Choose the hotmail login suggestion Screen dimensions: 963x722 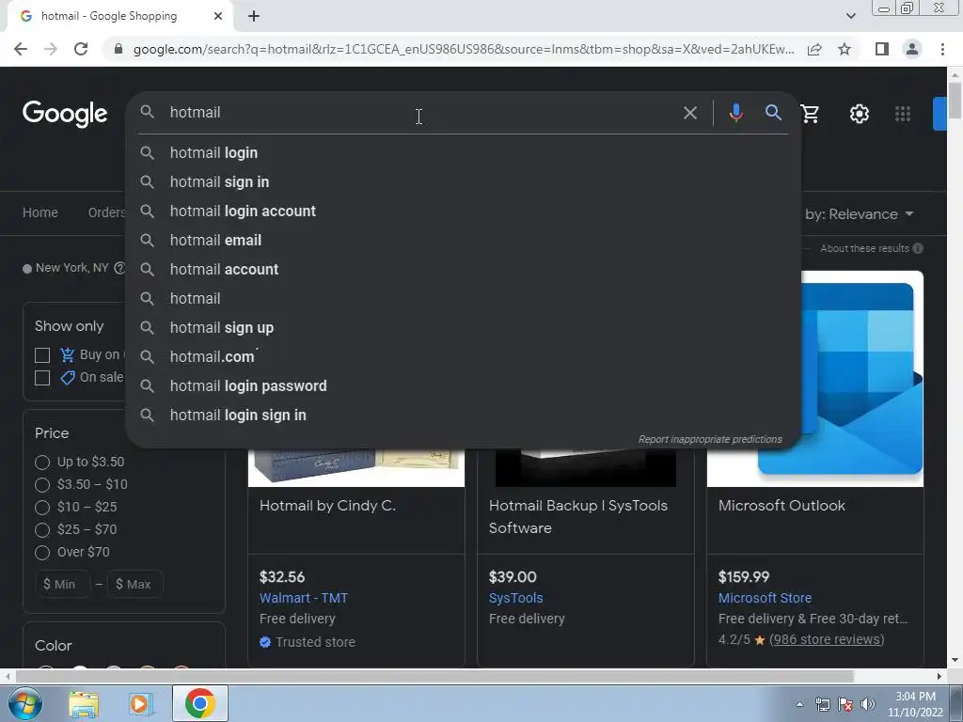tap(463, 153)
